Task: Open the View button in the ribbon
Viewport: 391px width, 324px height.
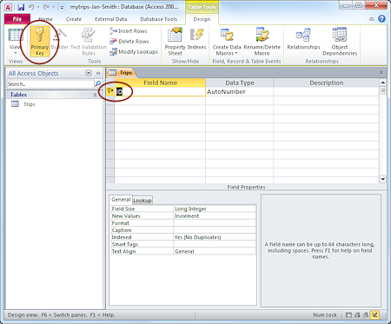Action: (x=15, y=42)
